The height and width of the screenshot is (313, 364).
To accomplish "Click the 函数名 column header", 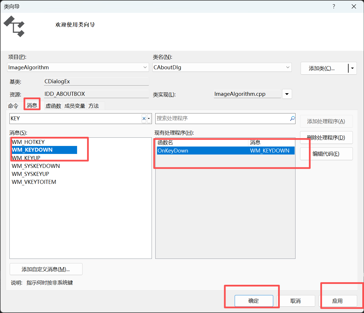I will pos(202,143).
